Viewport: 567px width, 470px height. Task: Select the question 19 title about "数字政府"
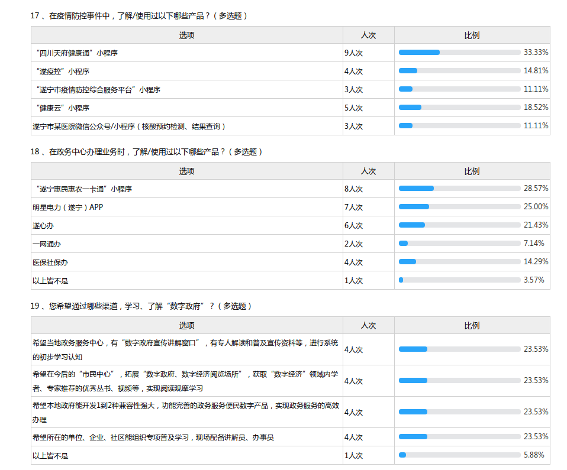tap(141, 306)
